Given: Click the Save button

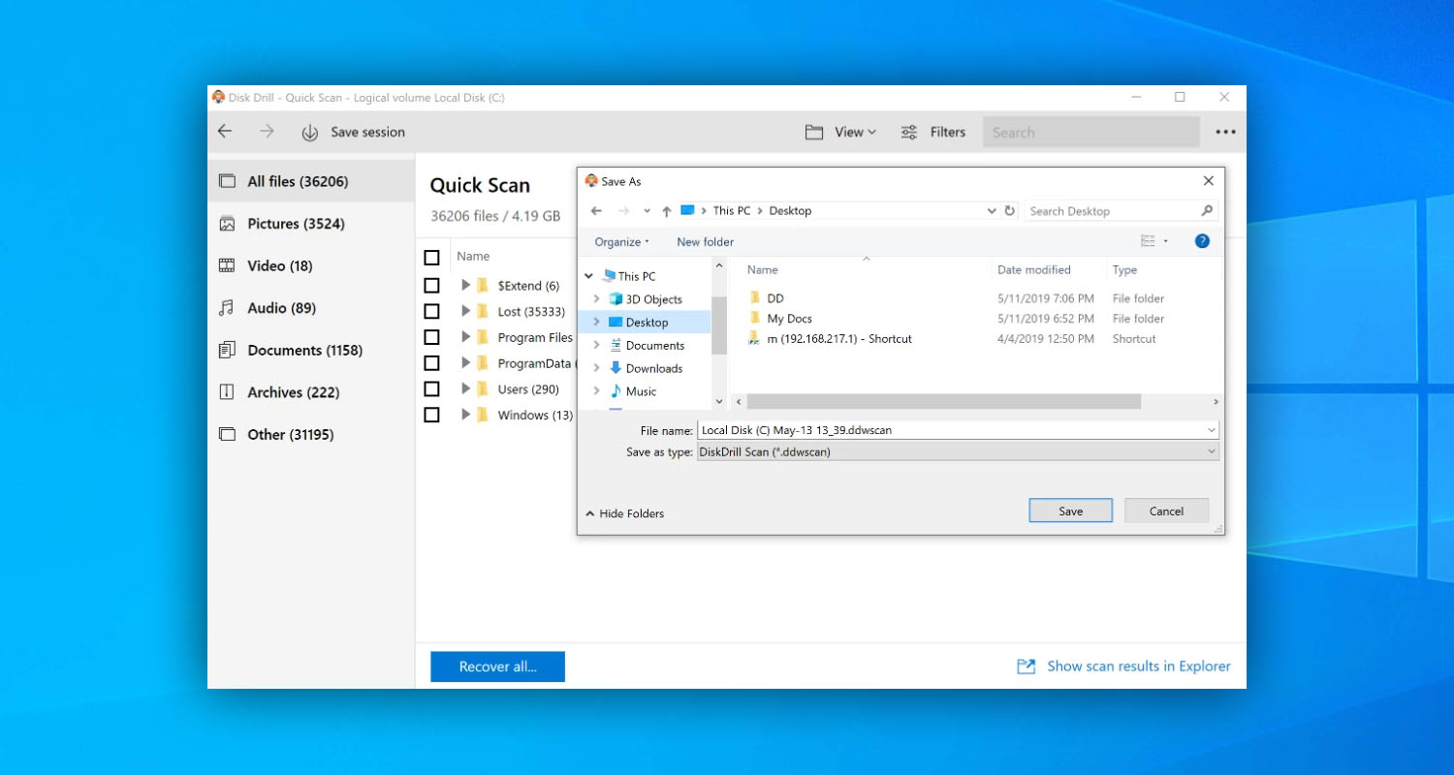Looking at the screenshot, I should pos(1070,511).
